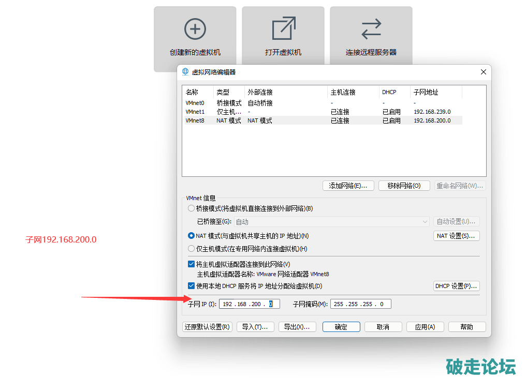Select the VMnet1 host-only network row
Viewport: 526px width, 378px height.
tap(195, 112)
